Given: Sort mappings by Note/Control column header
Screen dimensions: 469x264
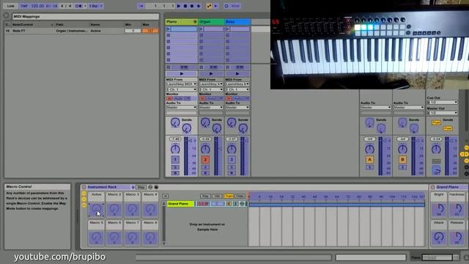Looking at the screenshot, I should click(32, 24).
